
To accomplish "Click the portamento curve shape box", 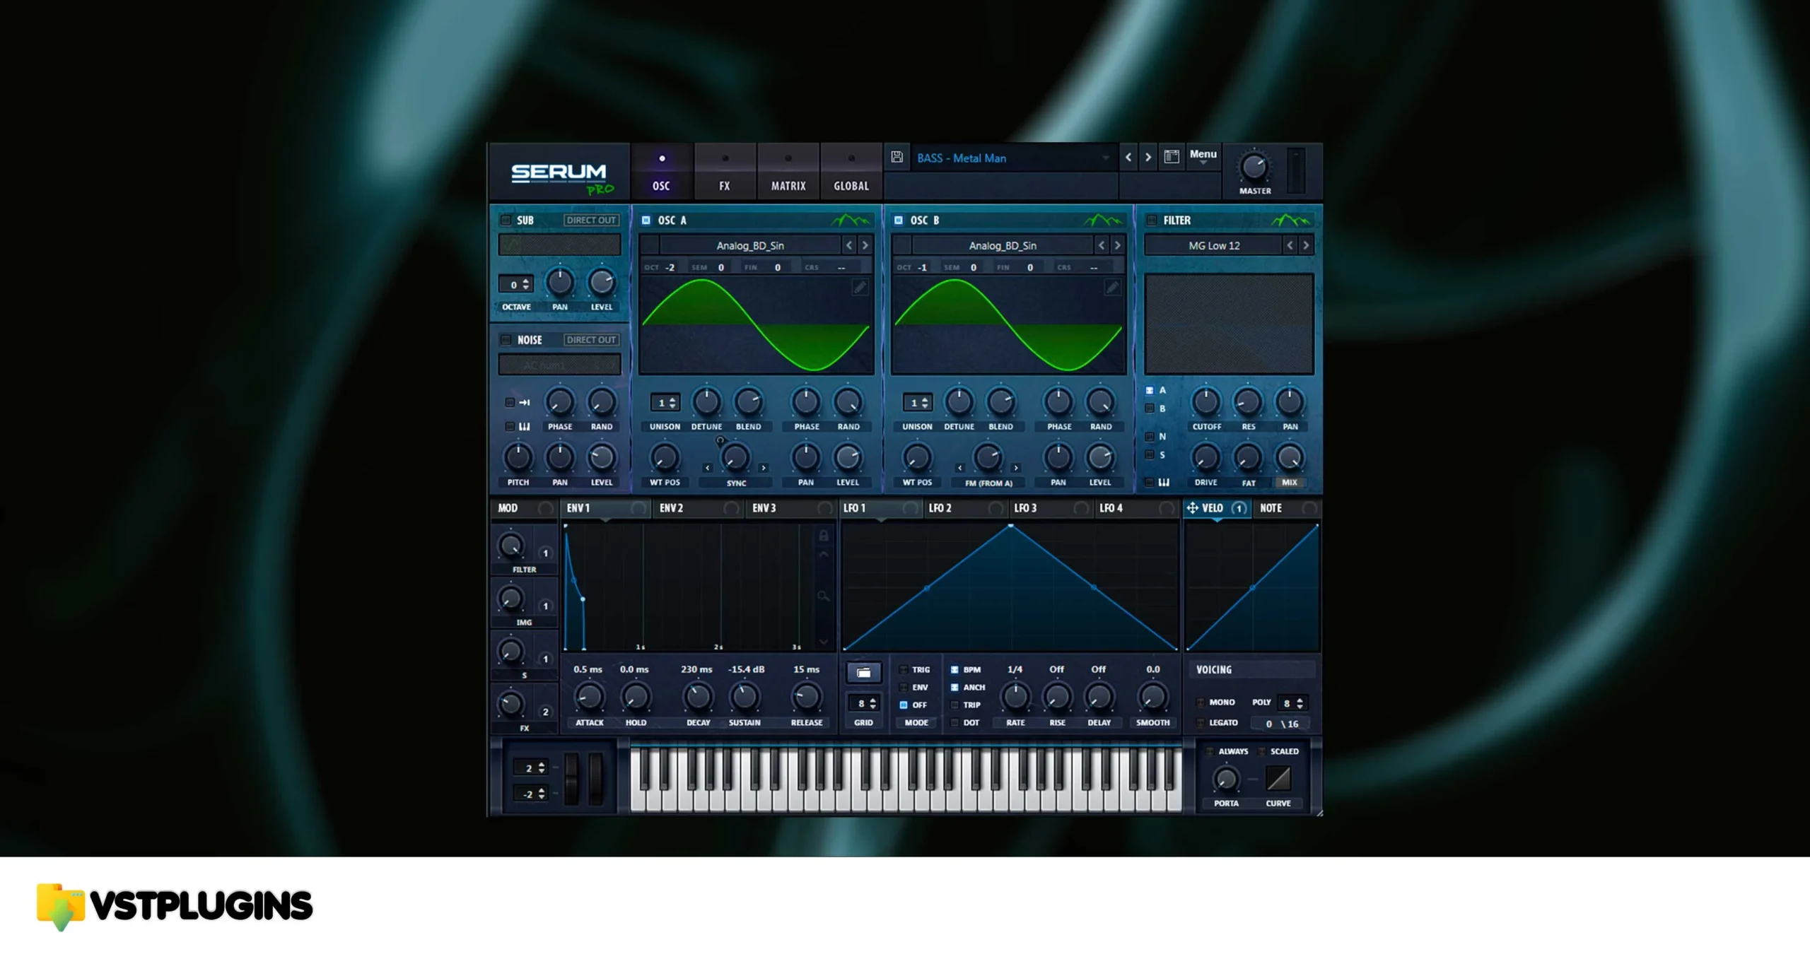I will (1278, 779).
